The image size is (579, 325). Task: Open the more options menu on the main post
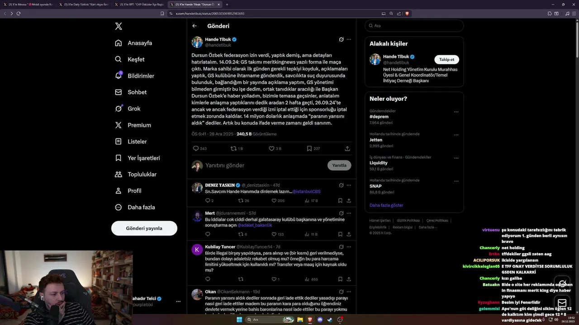(349, 39)
